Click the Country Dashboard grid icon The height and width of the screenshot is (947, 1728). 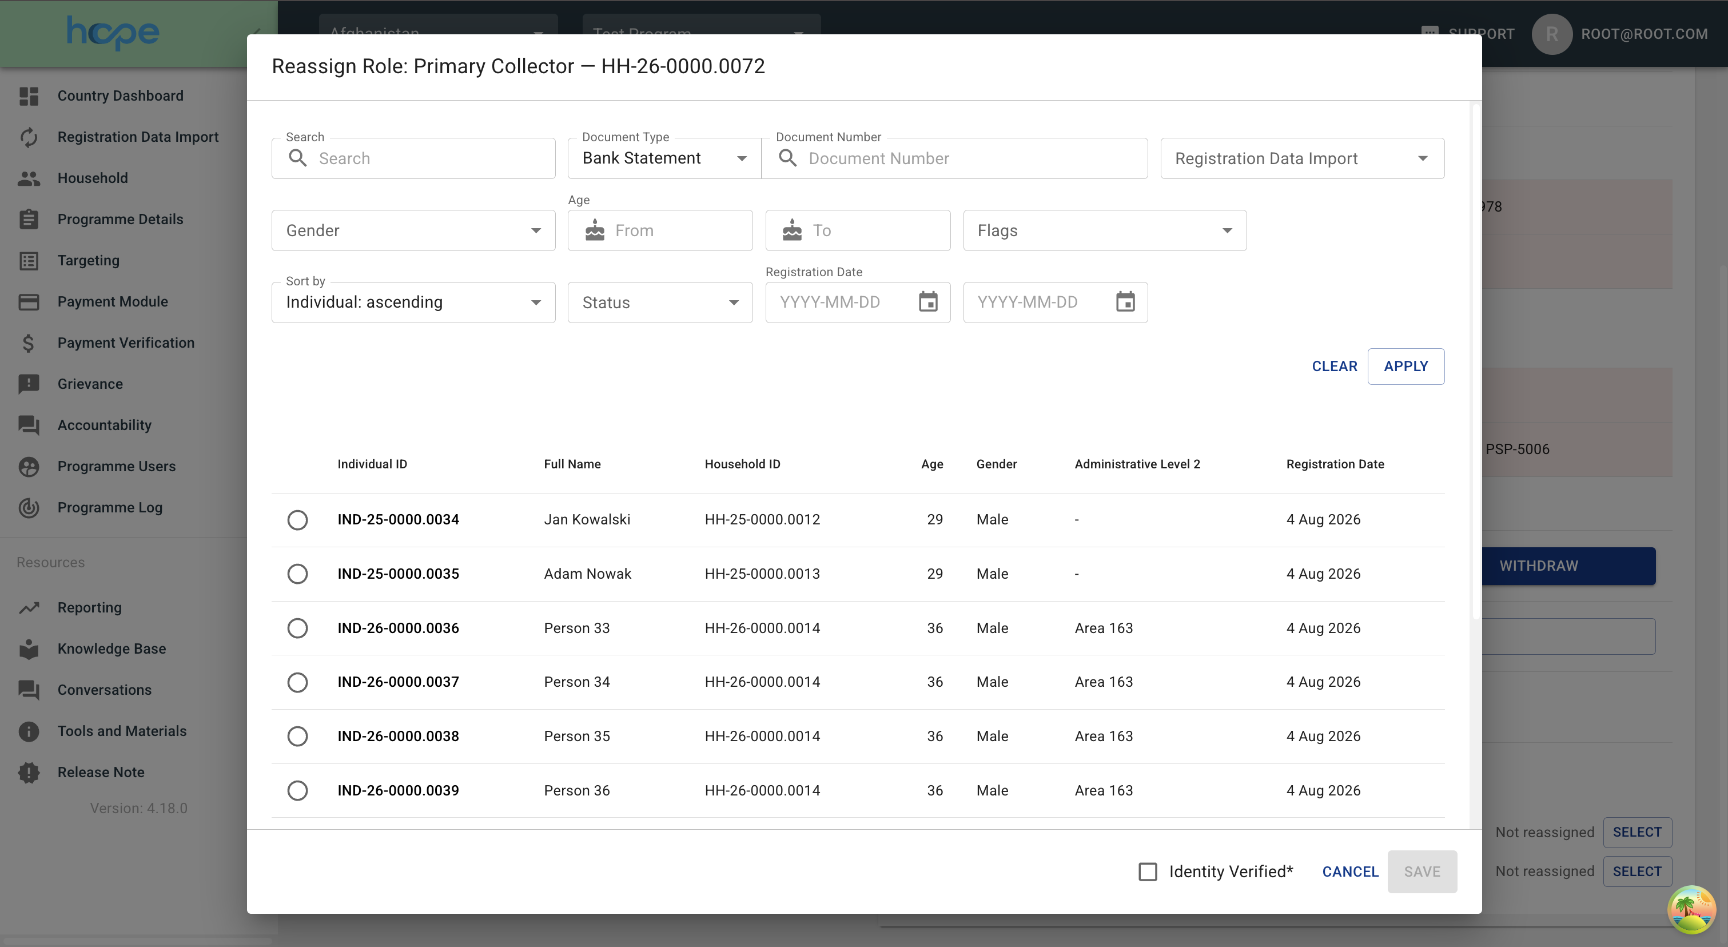click(x=29, y=96)
